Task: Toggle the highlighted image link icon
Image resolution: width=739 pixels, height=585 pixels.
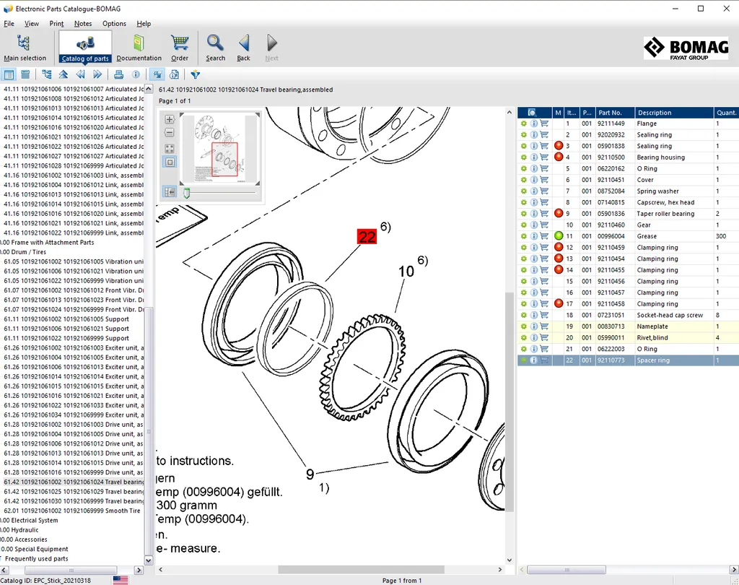Action: [x=157, y=74]
